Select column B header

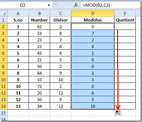39,13
